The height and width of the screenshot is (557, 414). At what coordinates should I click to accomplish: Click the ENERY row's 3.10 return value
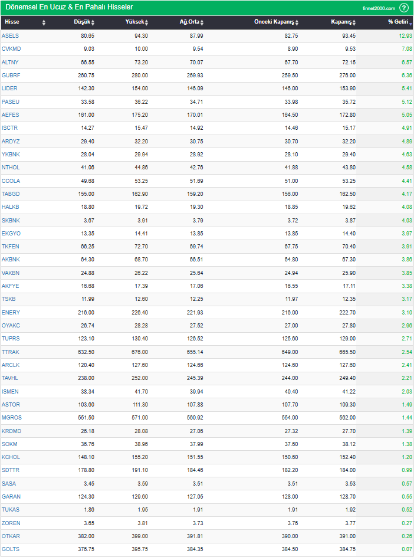(x=406, y=313)
